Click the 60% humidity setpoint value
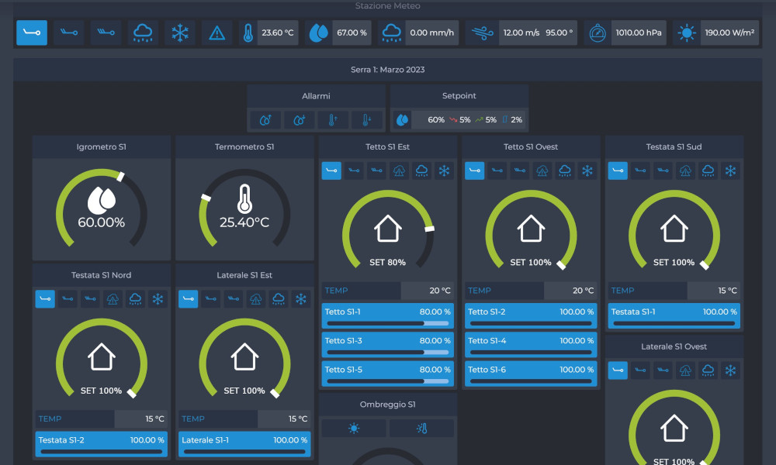This screenshot has width=776, height=465. [436, 120]
